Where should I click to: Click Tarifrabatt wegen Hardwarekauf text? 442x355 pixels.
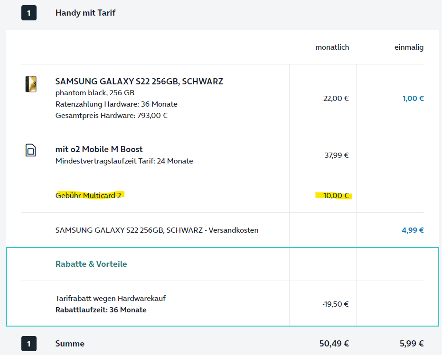point(111,299)
